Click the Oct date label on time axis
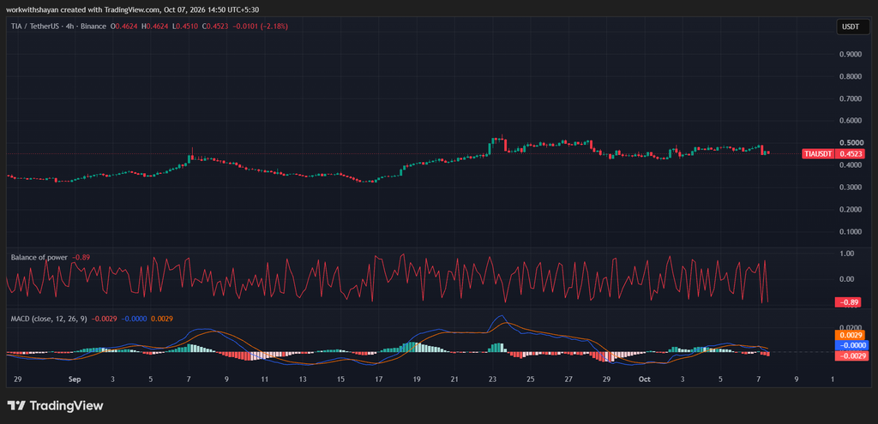The width and height of the screenshot is (878, 424). [x=645, y=379]
